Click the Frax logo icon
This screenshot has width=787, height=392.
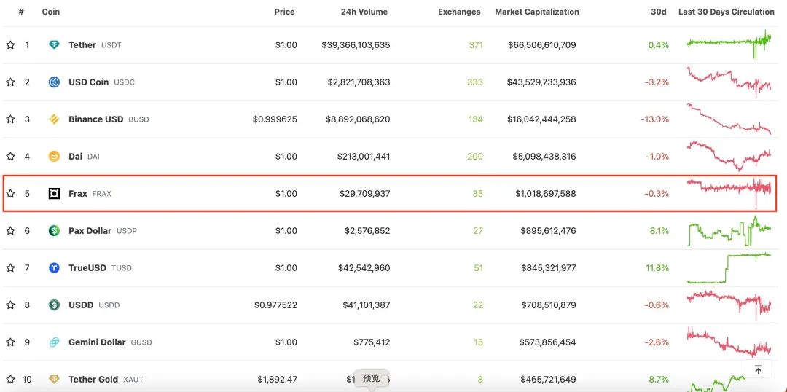pyautogui.click(x=54, y=194)
